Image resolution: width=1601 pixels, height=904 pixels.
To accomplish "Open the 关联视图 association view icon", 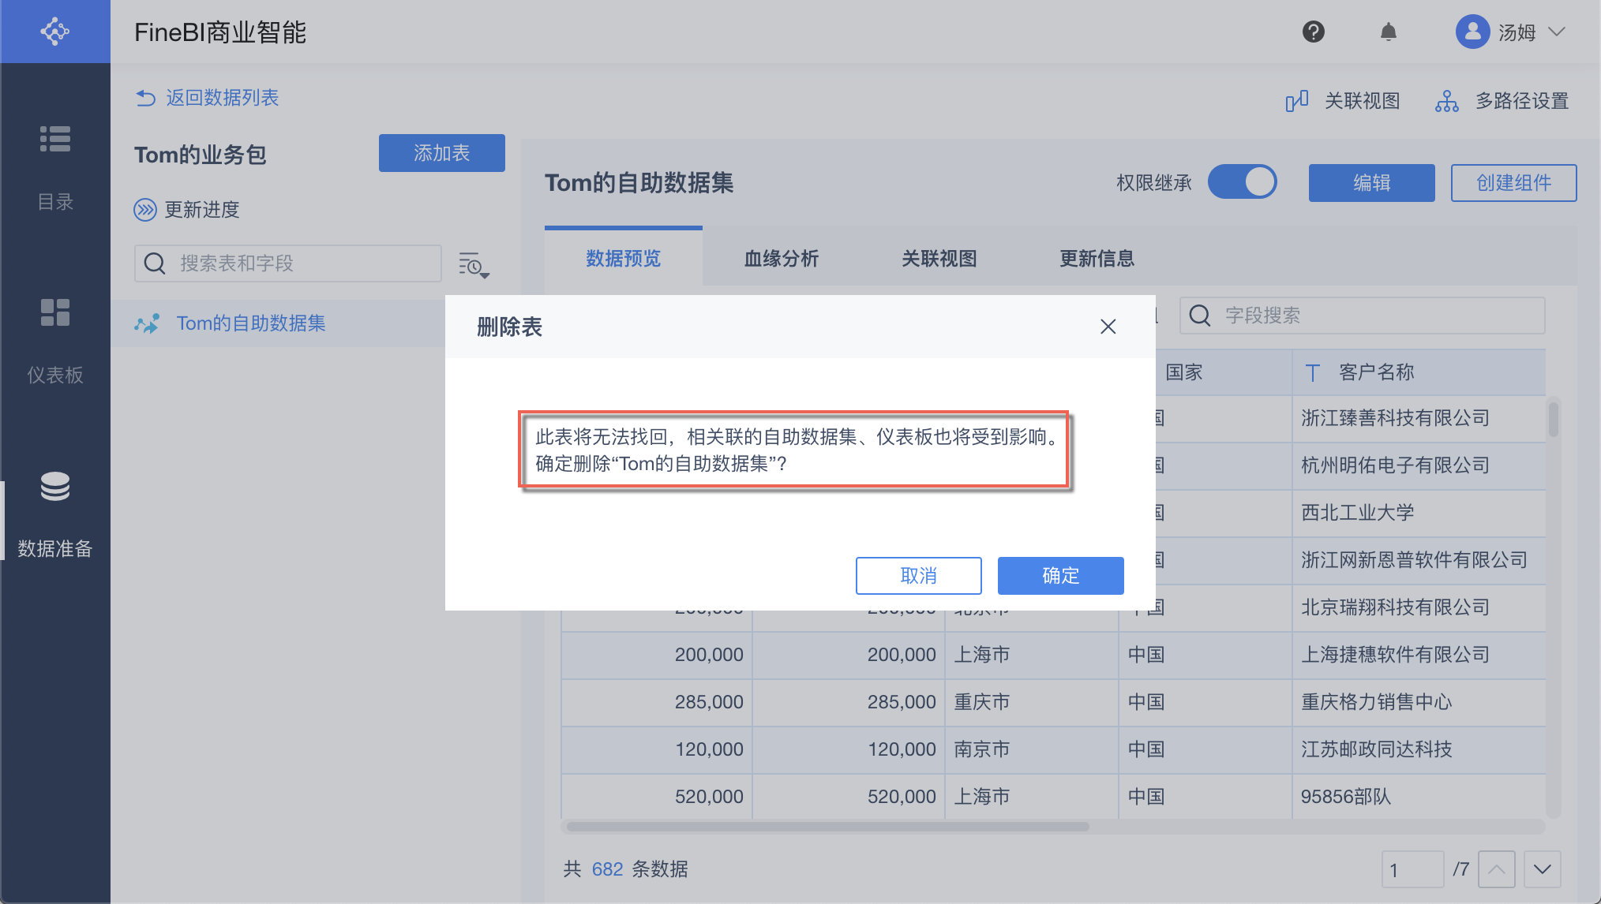I will point(1297,101).
